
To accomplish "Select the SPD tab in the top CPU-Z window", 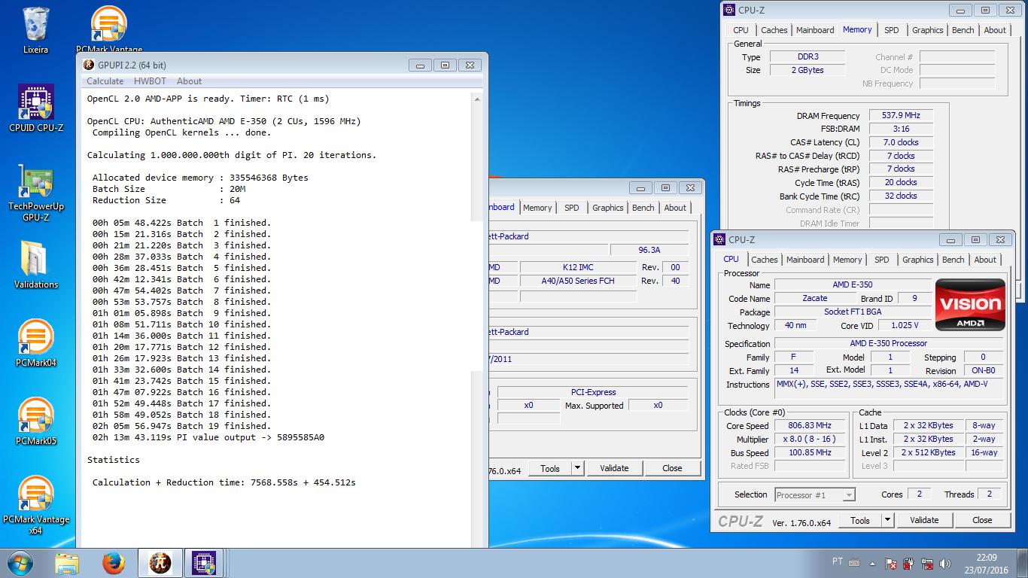I will [x=891, y=30].
